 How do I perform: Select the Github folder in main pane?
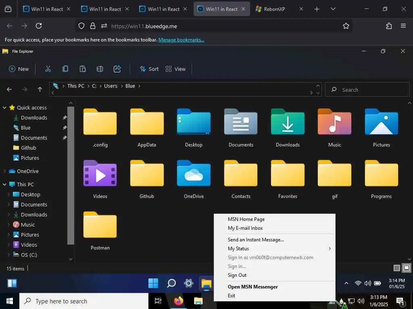(x=147, y=179)
